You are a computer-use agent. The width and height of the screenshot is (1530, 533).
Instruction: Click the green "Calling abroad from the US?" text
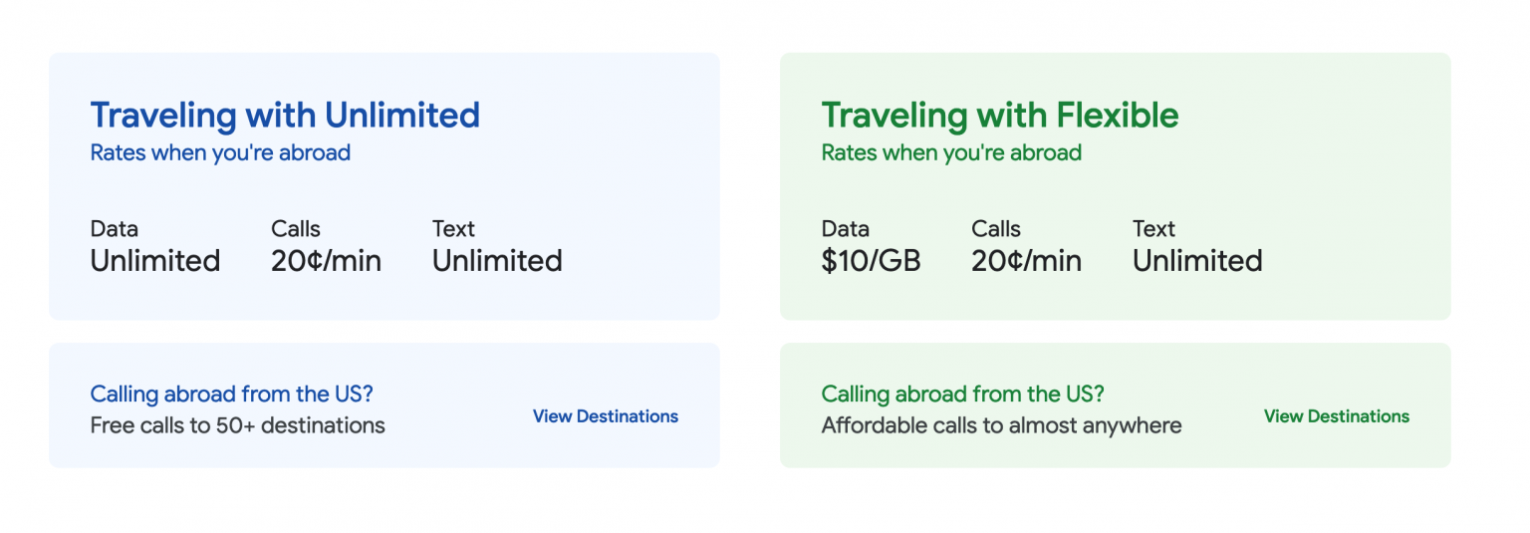point(962,395)
